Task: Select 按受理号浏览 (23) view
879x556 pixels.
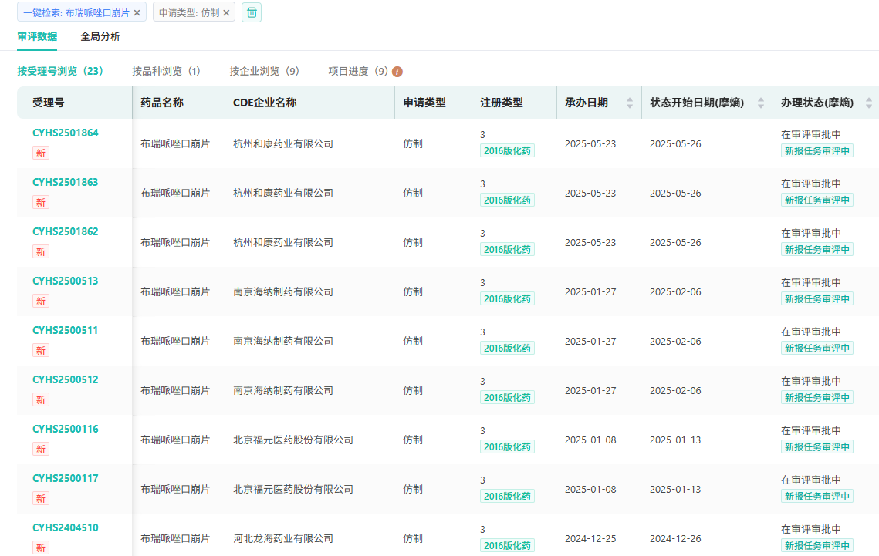Action: 60,71
